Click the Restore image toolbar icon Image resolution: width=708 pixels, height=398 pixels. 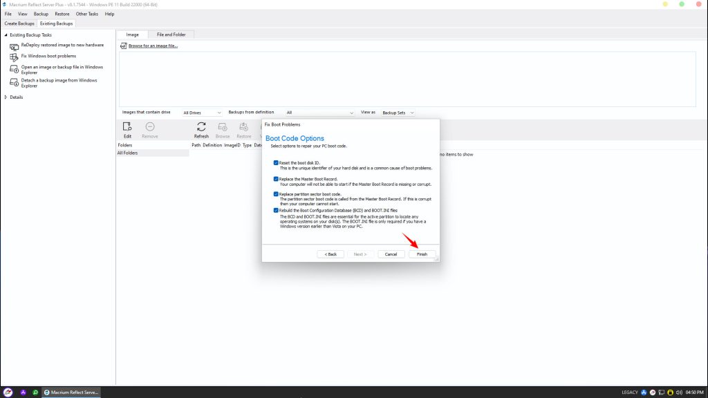244,127
